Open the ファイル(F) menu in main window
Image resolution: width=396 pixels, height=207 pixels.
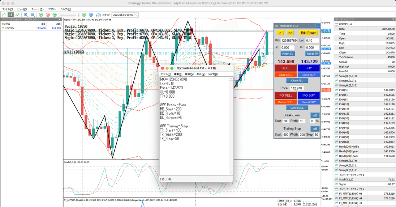(x=7, y=9)
